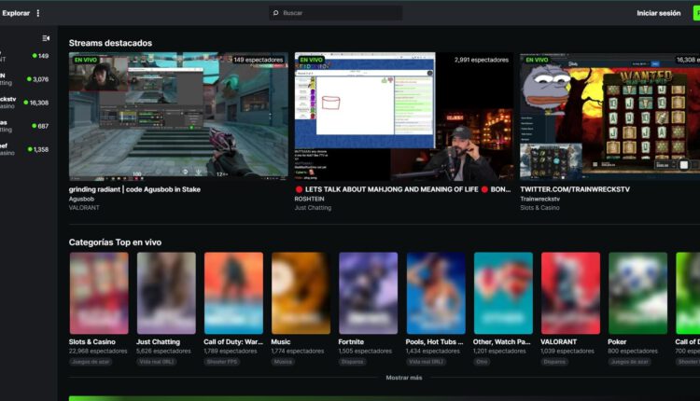Open Just Chatting category under ROSHTEIN stream
The width and height of the screenshot is (700, 401).
(x=313, y=208)
